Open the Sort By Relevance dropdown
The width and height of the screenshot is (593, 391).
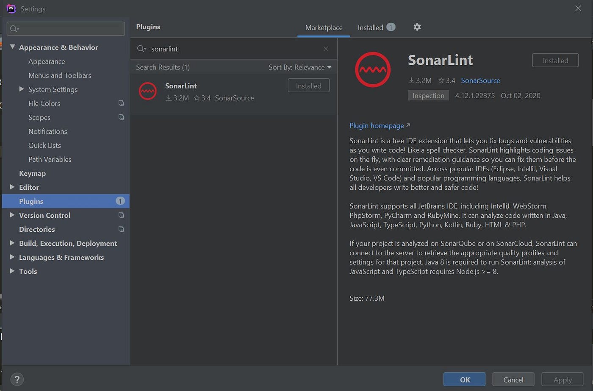click(x=300, y=67)
